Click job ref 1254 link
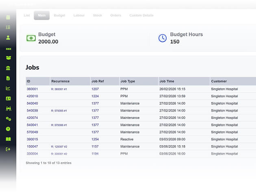Image resolution: width=256 pixels, height=192 pixels. [95, 139]
